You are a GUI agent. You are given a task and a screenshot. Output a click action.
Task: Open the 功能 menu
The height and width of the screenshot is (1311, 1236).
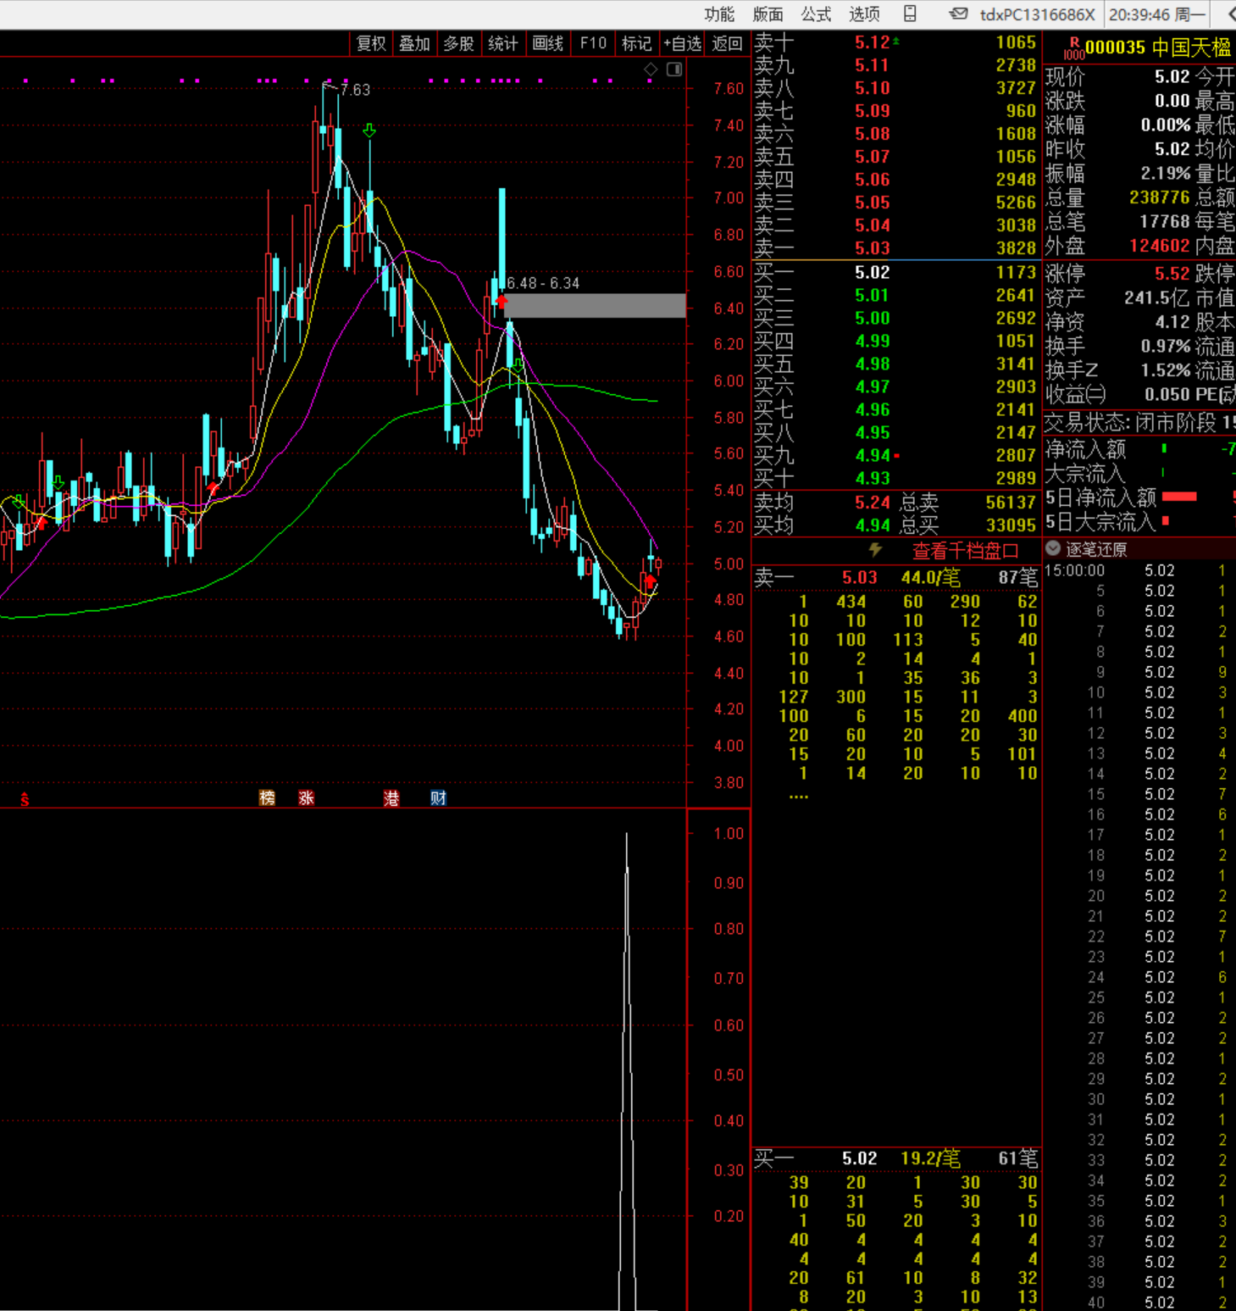coord(719,14)
